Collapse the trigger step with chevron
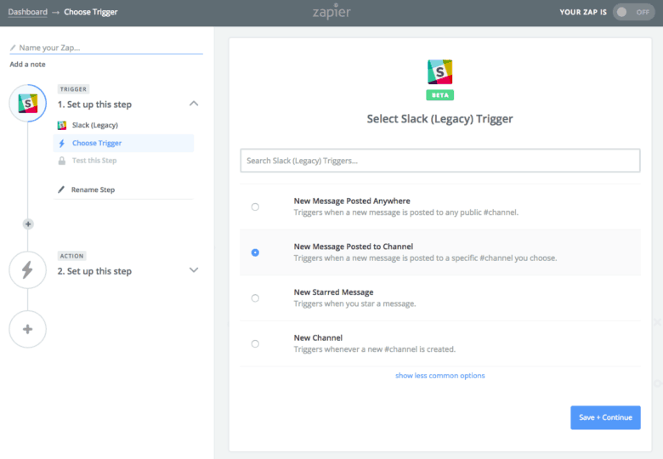Image resolution: width=663 pixels, height=459 pixels. [x=194, y=104]
